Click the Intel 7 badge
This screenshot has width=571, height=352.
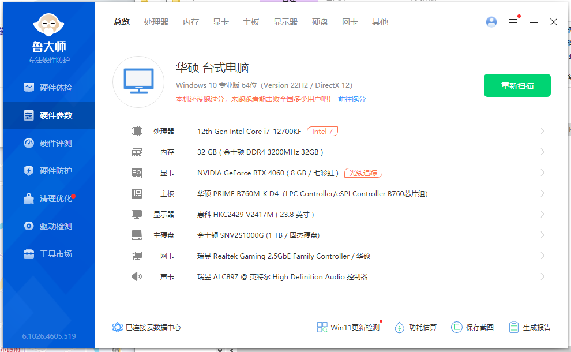click(x=322, y=131)
